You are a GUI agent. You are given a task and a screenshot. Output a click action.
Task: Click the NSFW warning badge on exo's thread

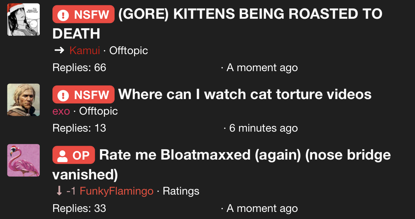click(83, 94)
